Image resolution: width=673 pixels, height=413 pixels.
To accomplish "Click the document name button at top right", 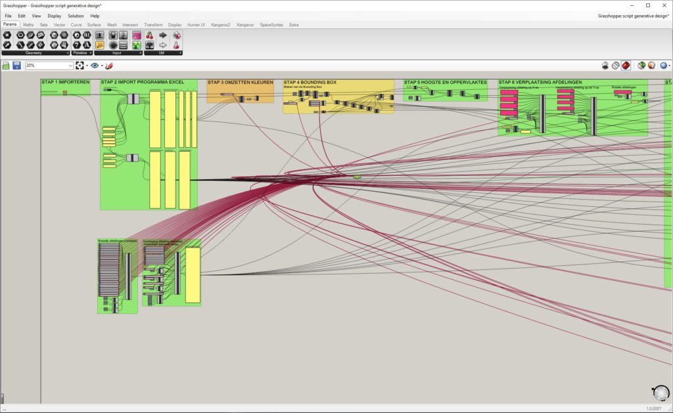I will [x=633, y=16].
